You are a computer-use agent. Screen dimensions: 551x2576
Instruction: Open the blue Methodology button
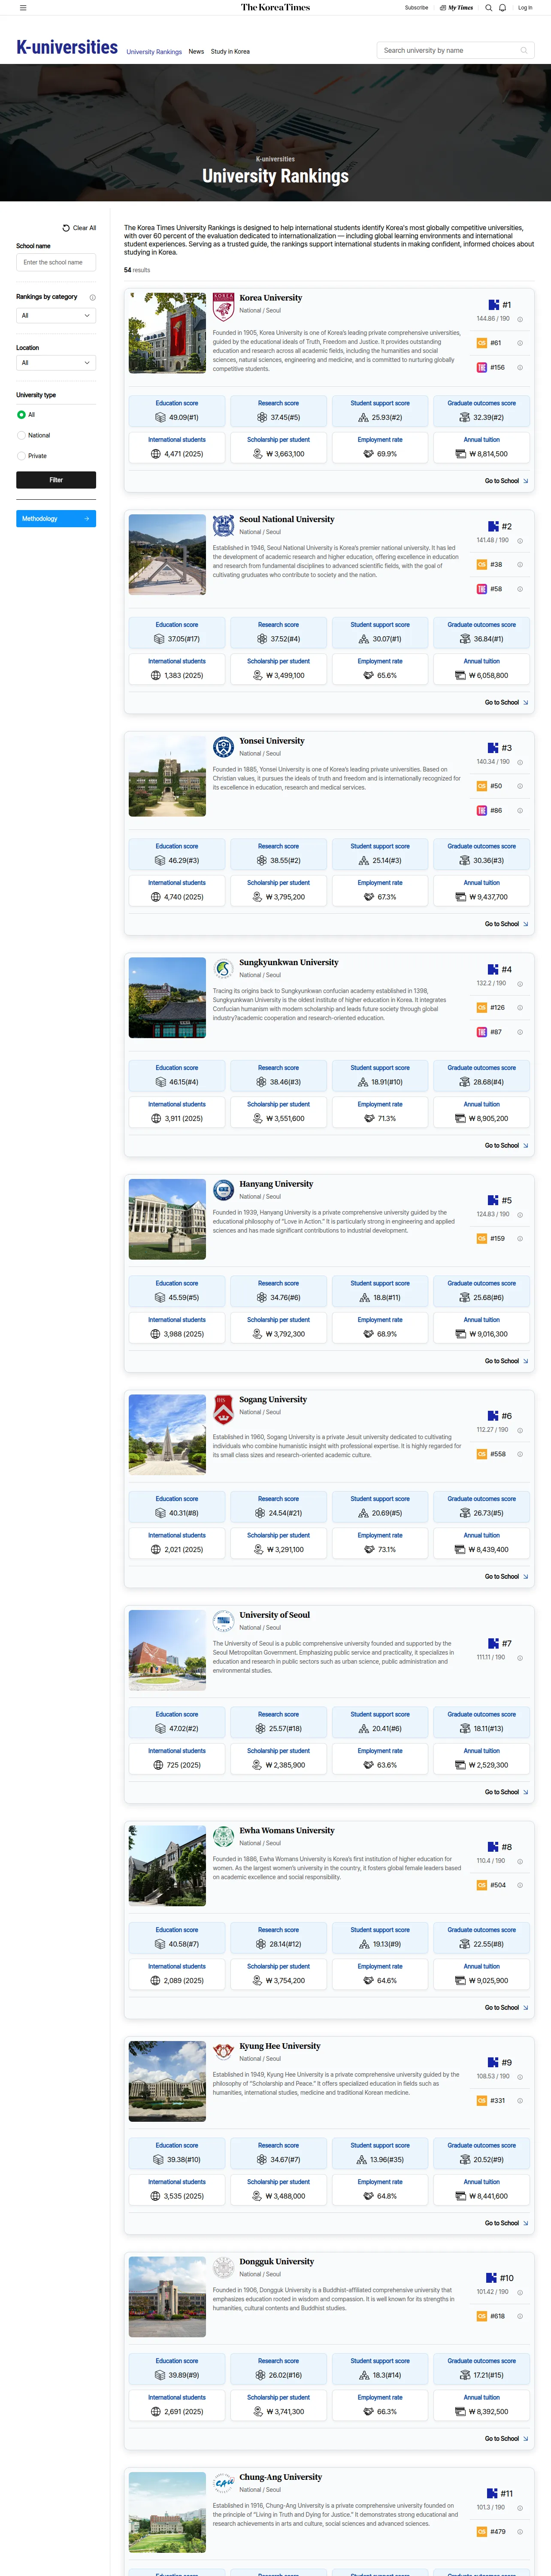tap(56, 519)
